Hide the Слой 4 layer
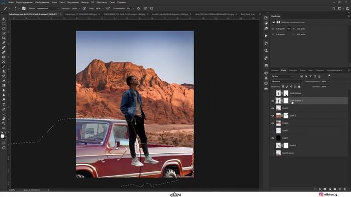The height and width of the screenshot is (197, 351). click(x=273, y=123)
